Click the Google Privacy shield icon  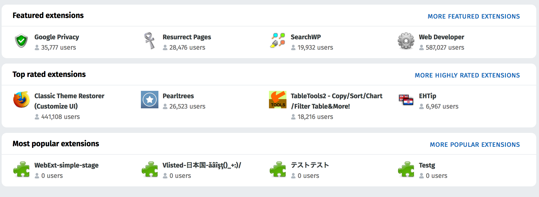[21, 41]
